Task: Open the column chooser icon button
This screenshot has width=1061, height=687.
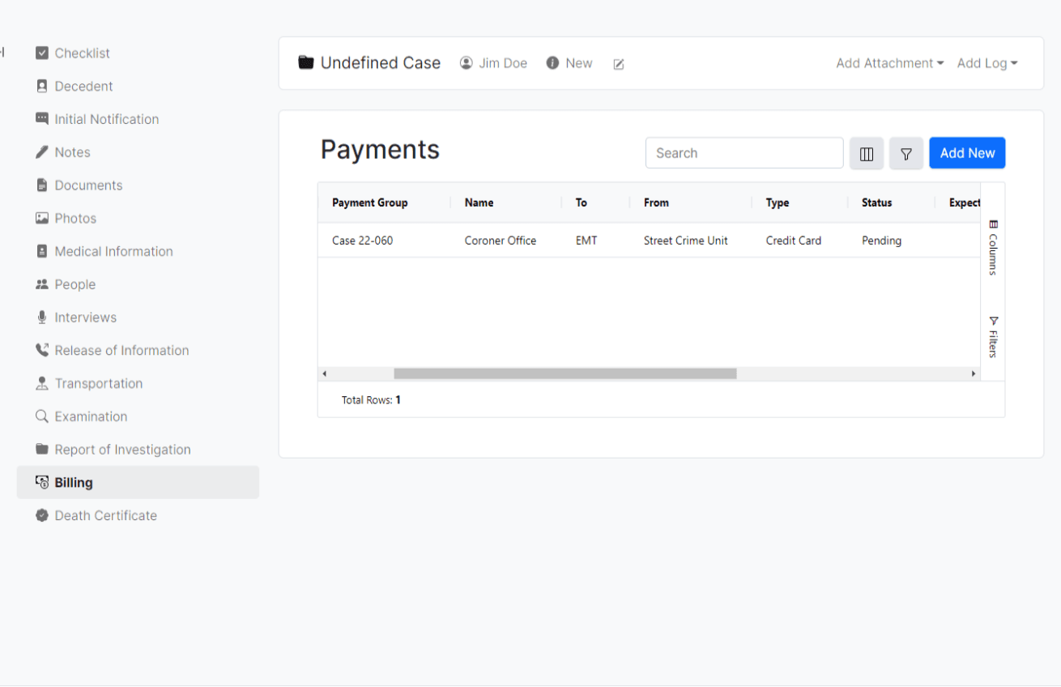Action: [x=866, y=154]
